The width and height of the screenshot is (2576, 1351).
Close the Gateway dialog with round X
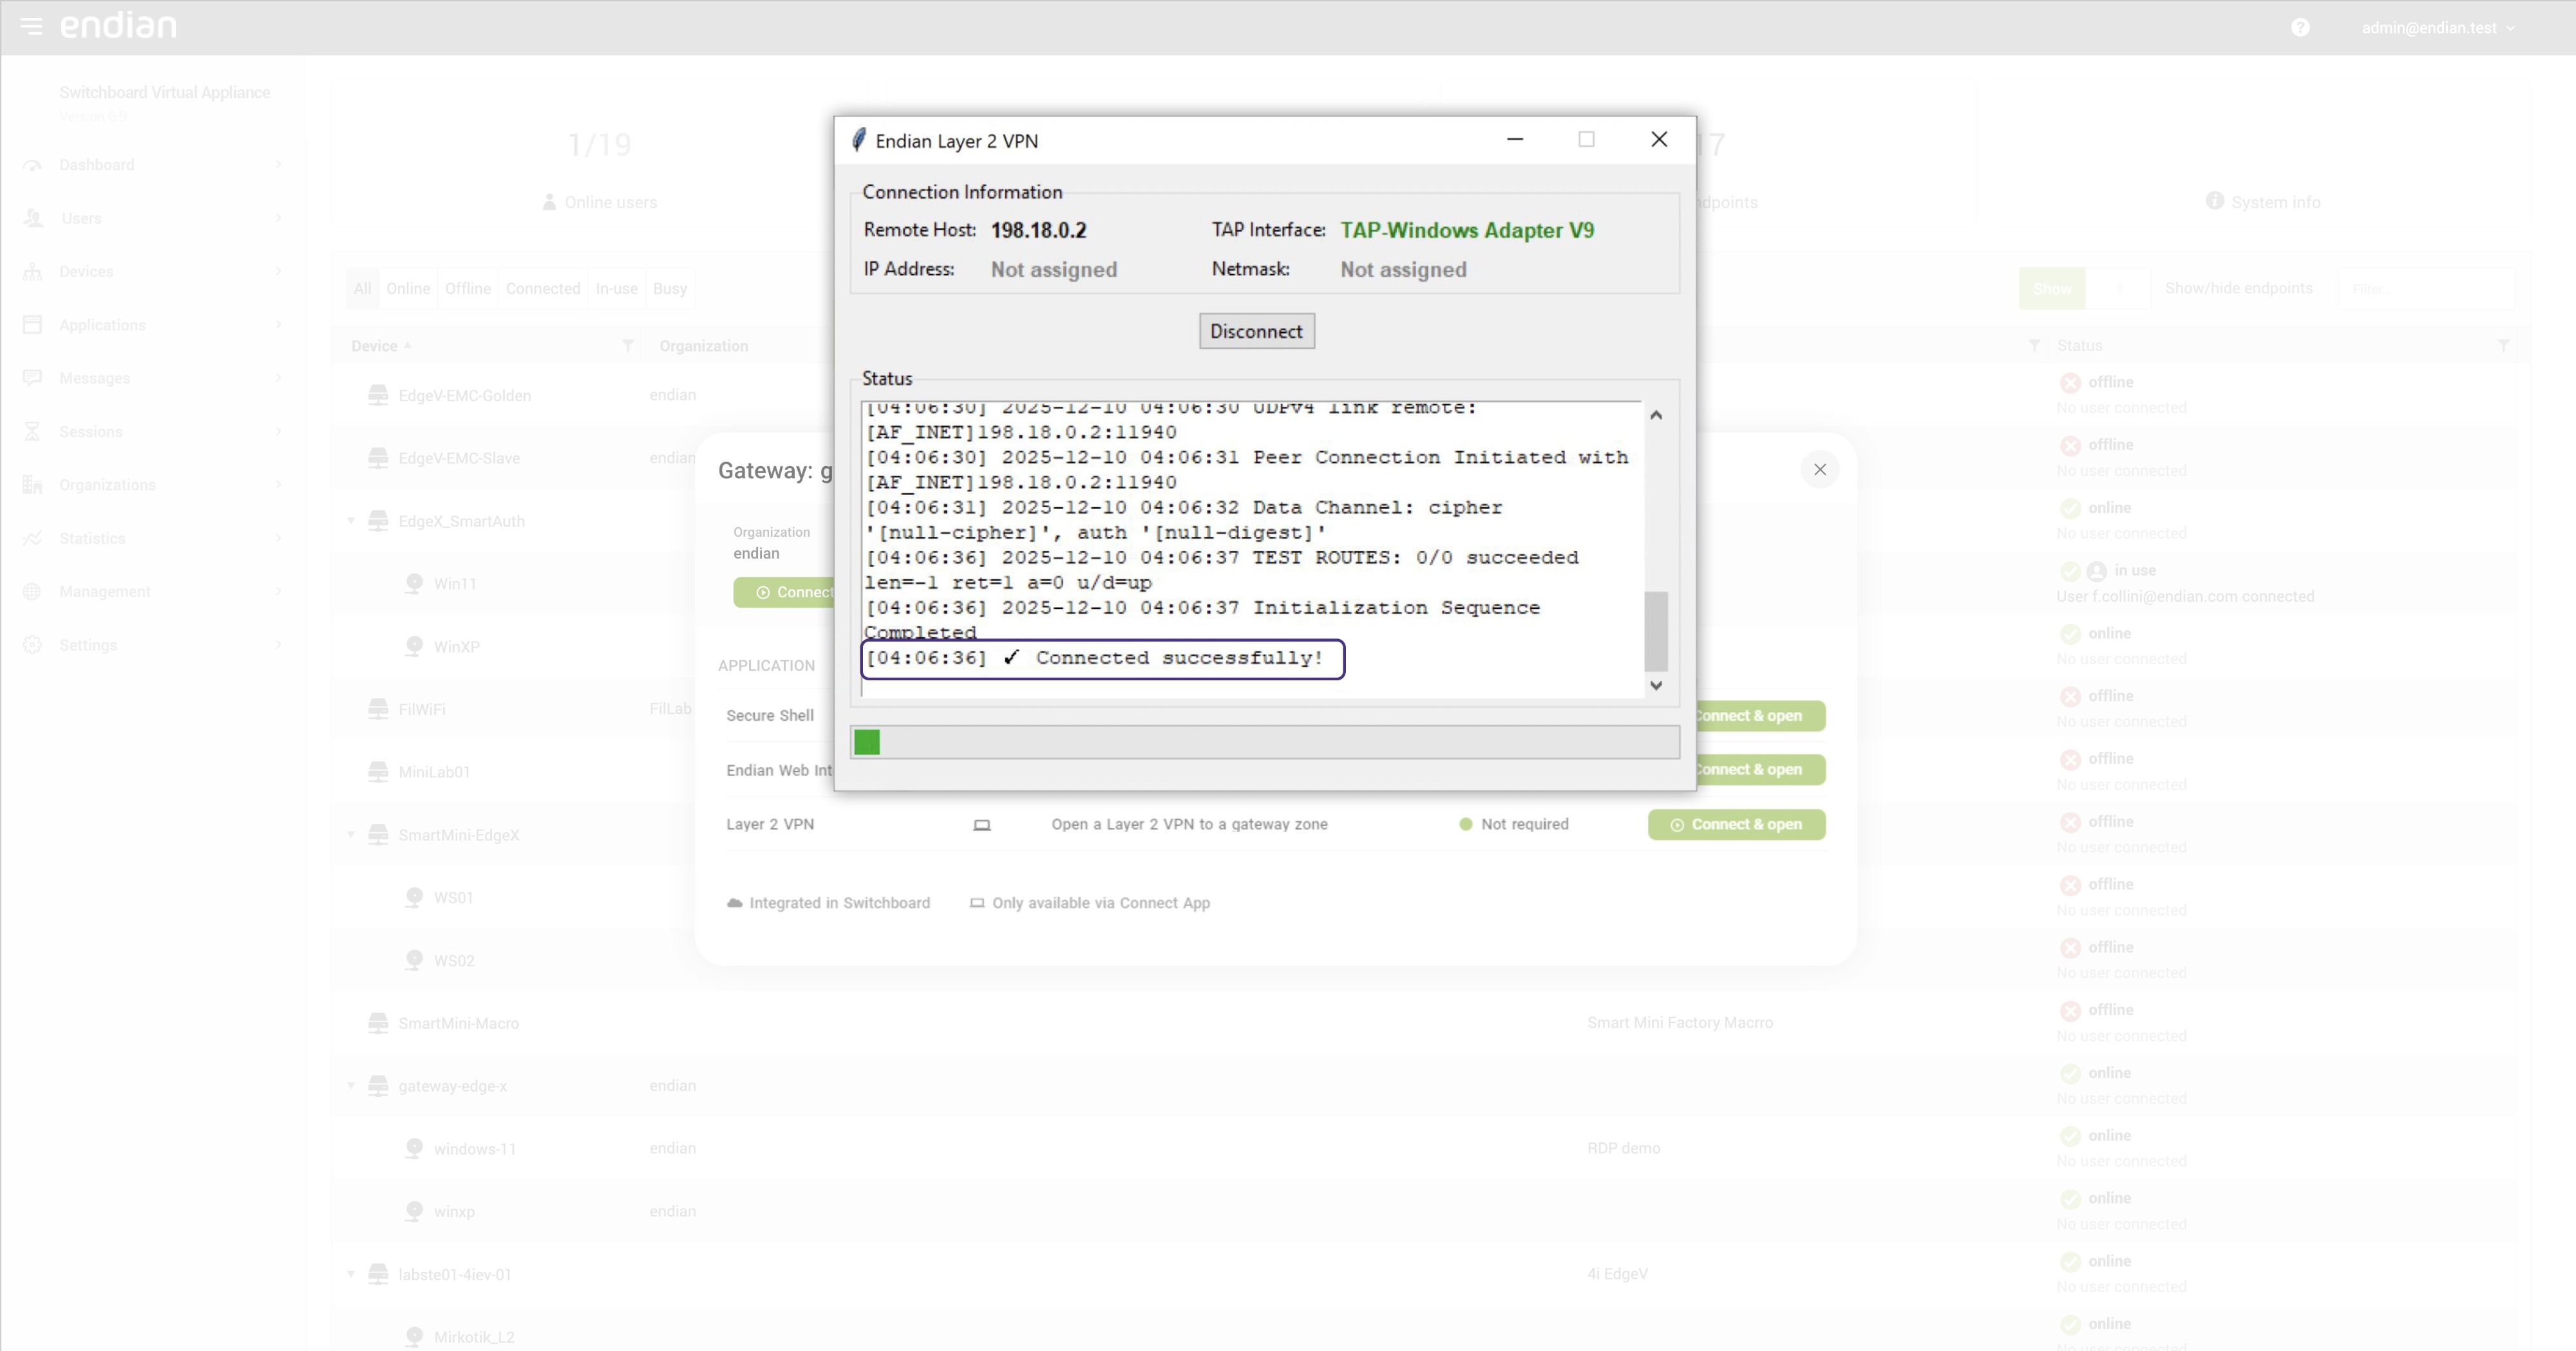(1820, 470)
